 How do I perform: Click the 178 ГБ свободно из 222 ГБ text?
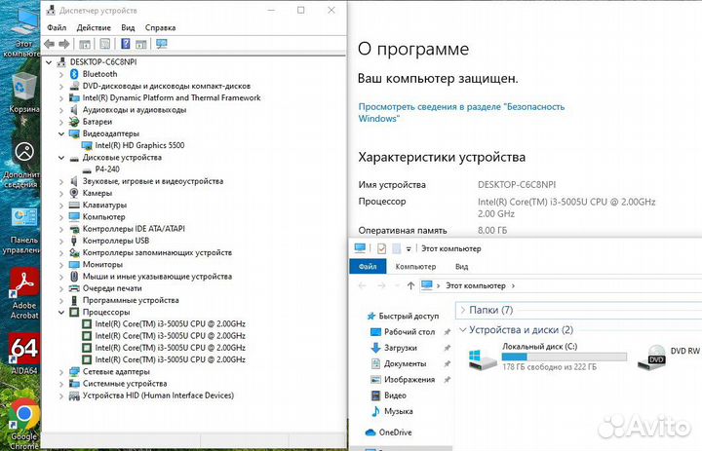click(x=549, y=367)
